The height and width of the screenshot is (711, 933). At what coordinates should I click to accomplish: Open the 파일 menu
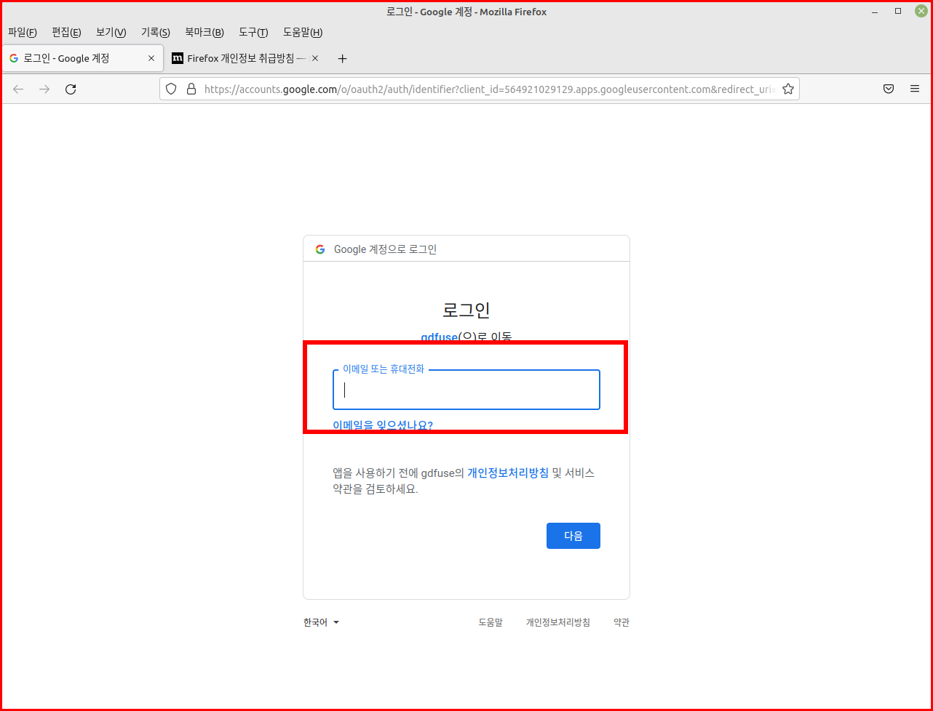coord(22,32)
